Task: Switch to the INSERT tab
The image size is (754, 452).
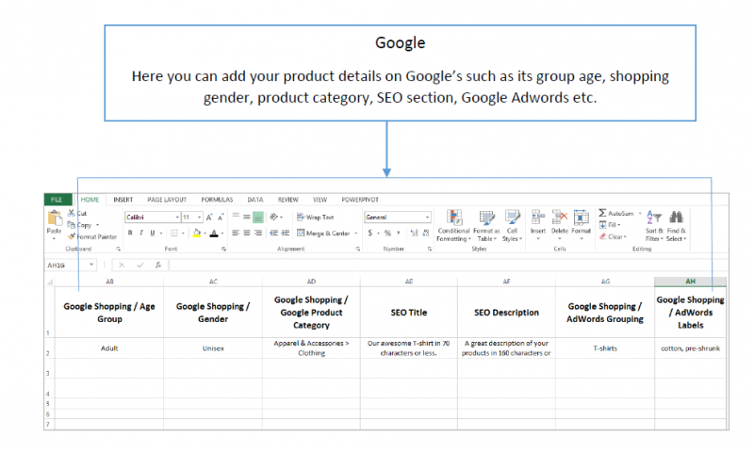Action: point(123,200)
